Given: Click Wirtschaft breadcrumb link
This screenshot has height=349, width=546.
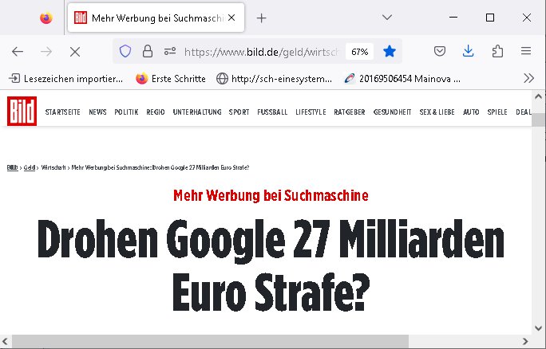Looking at the screenshot, I should coord(53,167).
